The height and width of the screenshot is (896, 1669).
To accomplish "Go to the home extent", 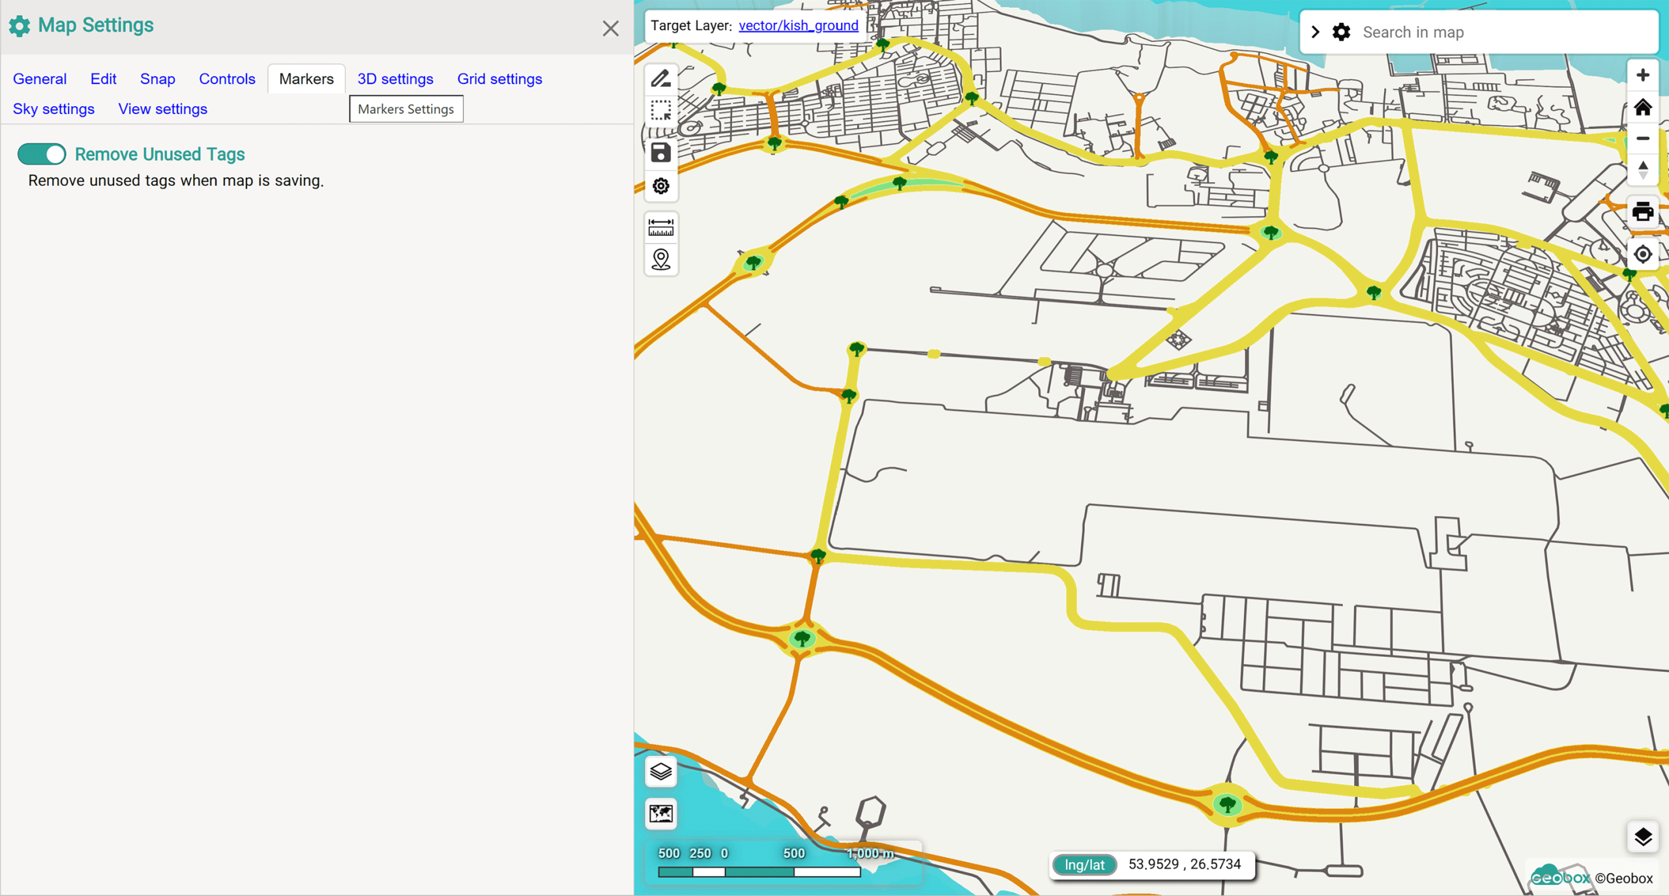I will click(1642, 107).
